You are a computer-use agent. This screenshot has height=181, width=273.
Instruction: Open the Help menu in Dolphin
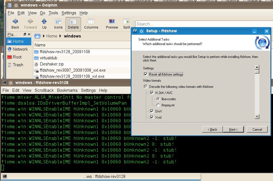pyautogui.click(x=84, y=13)
